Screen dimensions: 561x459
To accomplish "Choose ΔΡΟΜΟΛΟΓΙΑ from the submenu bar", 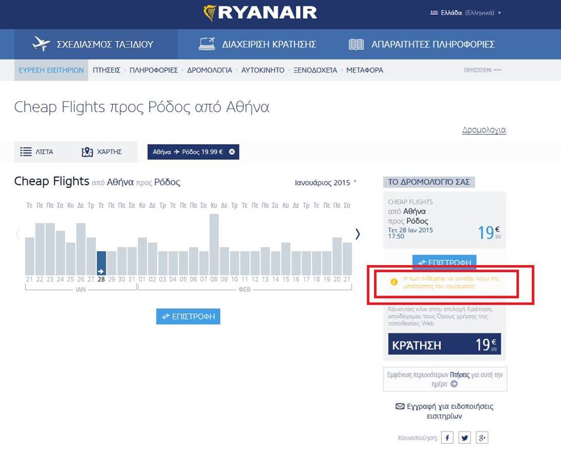I will click(x=210, y=70).
